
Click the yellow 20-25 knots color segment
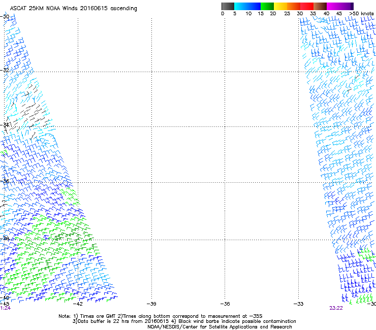tap(280, 6)
